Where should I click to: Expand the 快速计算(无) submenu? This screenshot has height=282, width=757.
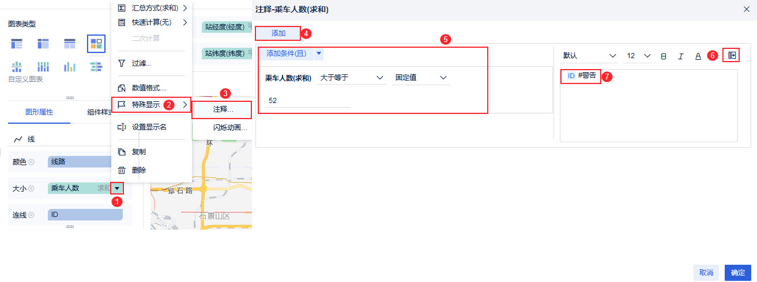click(x=152, y=22)
